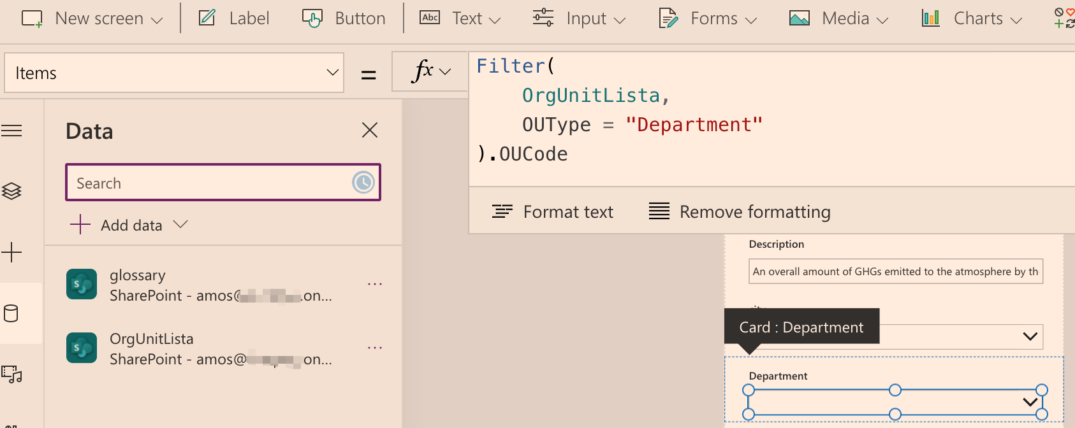Click the Add data plus icon
This screenshot has width=1075, height=428.
80,225
